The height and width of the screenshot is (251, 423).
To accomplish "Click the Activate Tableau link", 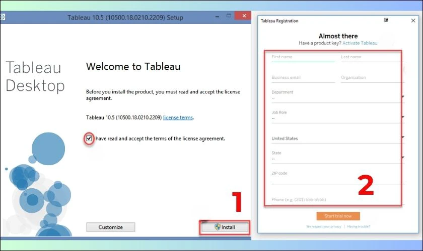I will pos(360,43).
